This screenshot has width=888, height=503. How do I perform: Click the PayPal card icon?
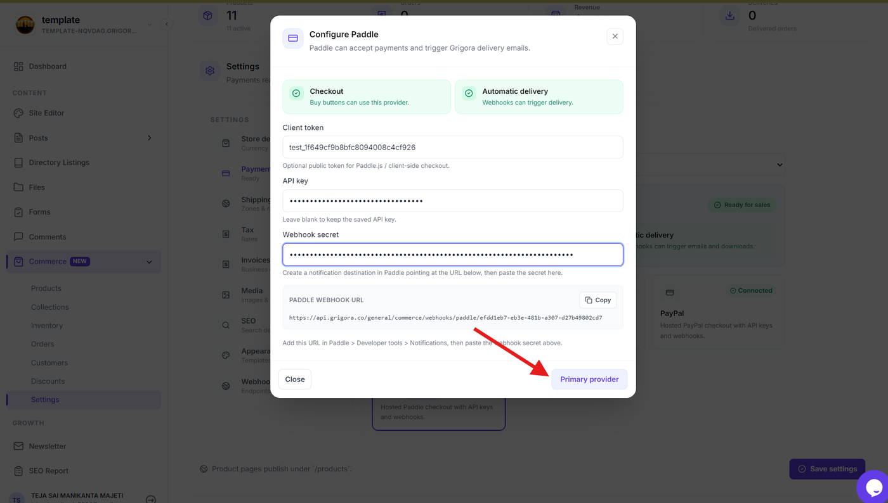tap(670, 293)
